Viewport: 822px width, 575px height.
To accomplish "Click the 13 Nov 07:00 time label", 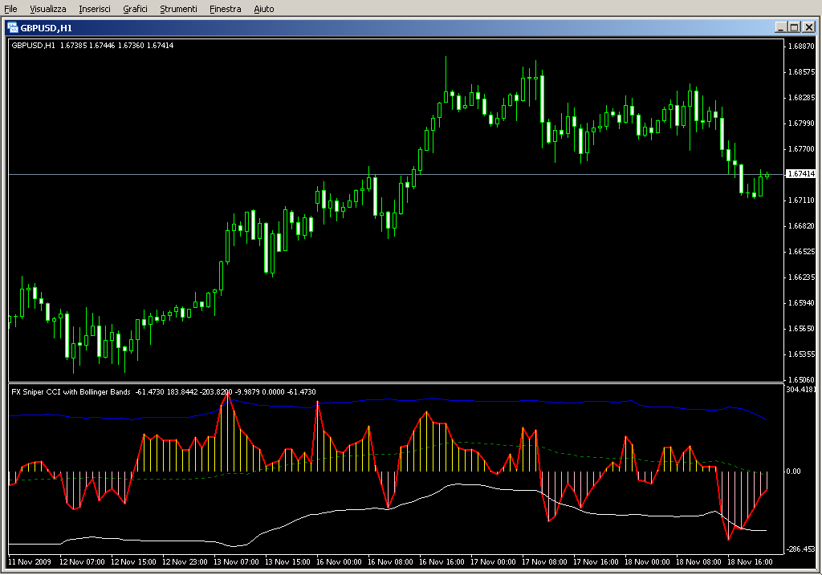I will (236, 562).
